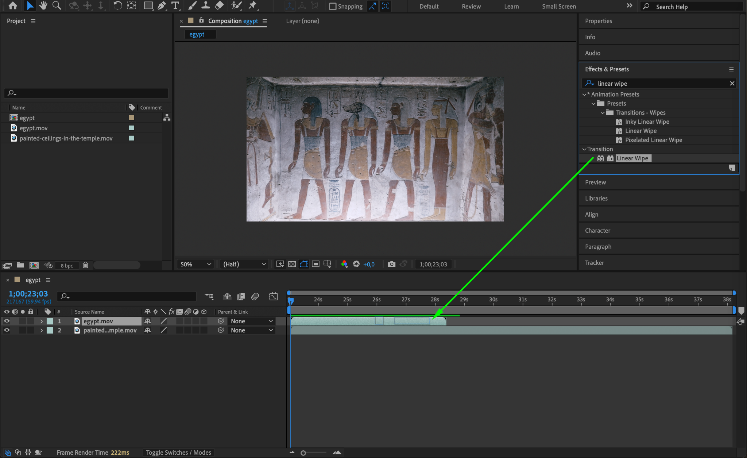
Task: Click the timeline zoom slider handle
Action: click(303, 453)
